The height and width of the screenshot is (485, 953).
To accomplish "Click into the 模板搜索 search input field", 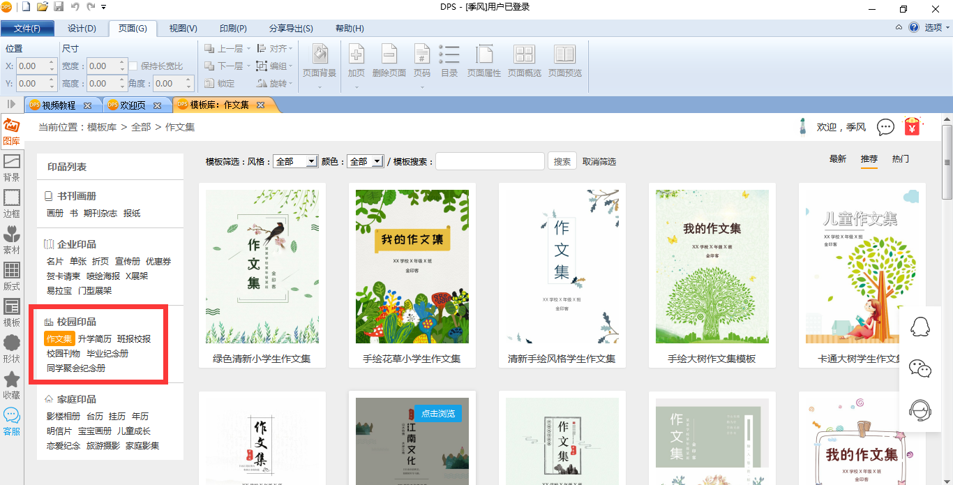I will point(490,161).
